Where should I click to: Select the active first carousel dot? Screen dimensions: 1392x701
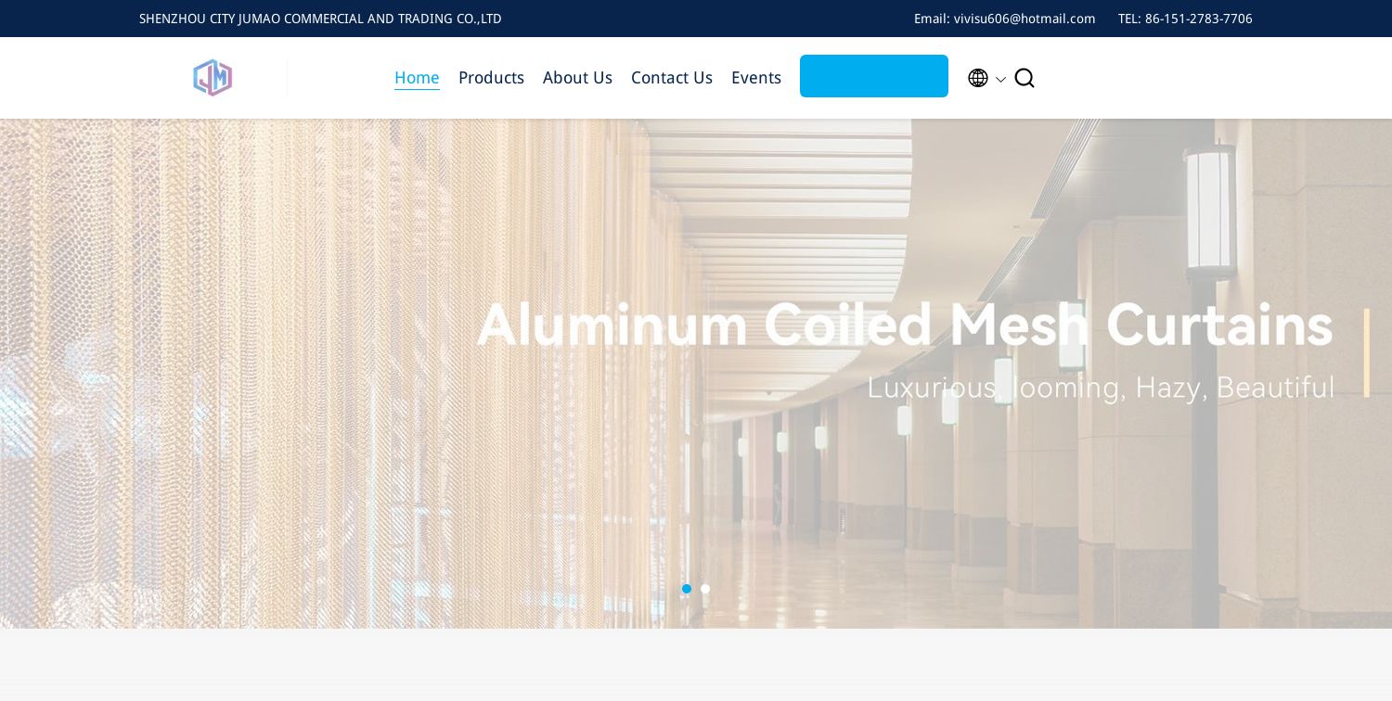tap(687, 589)
